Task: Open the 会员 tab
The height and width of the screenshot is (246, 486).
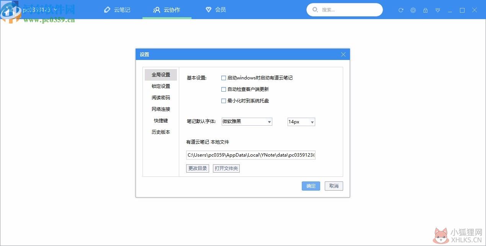Action: pos(216,10)
